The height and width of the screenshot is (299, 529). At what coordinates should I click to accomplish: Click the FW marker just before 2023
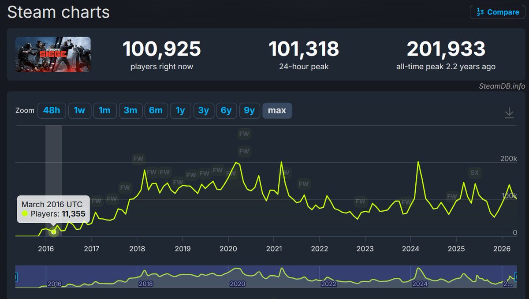coord(361,202)
